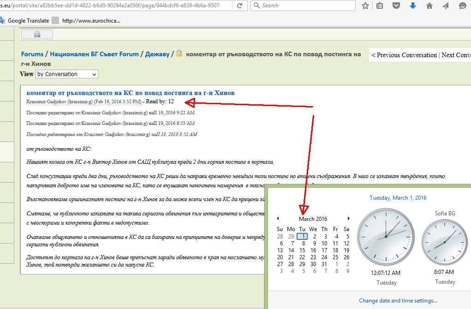Open the bookmarks list icon
Image resolution: width=471 pixels, height=309 pixels.
[x=380, y=6]
